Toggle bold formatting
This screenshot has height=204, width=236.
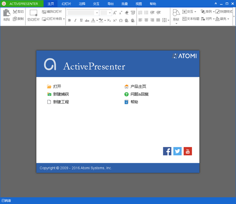pyautogui.click(x=69, y=20)
